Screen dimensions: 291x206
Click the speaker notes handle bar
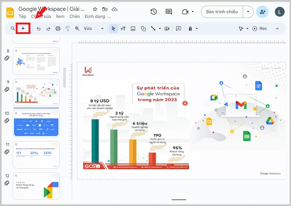tap(179, 200)
